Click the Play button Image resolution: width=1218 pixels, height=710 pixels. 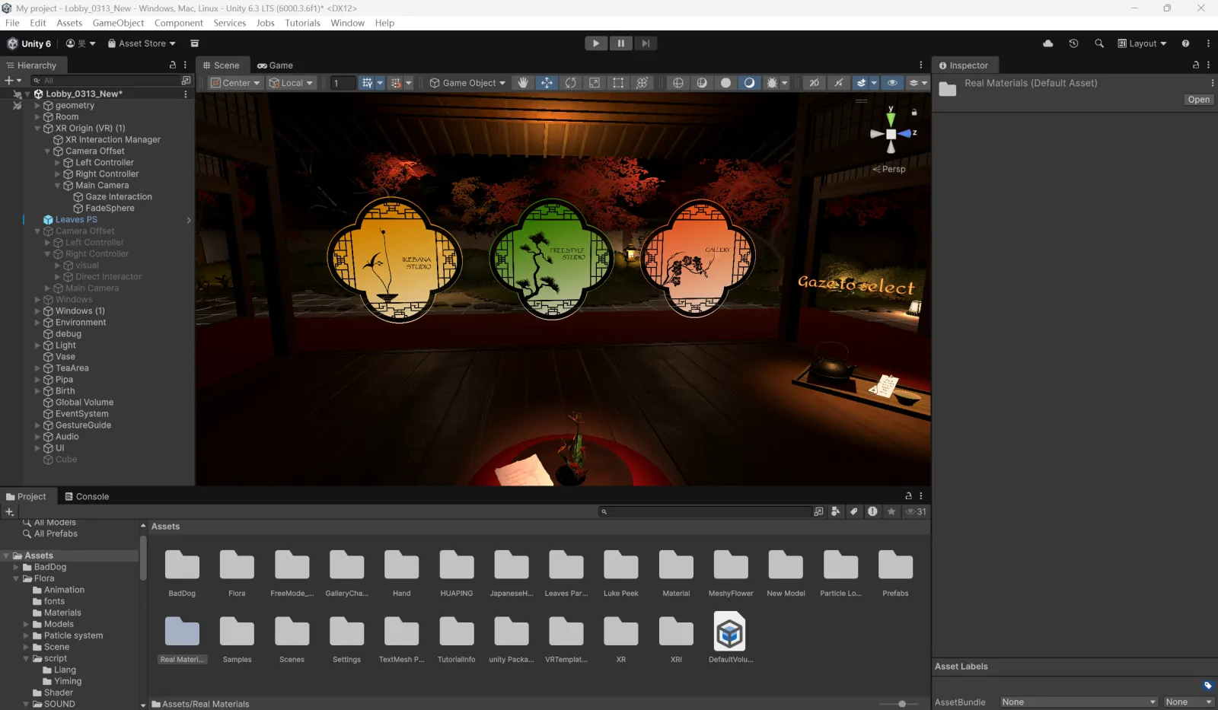[x=596, y=43]
